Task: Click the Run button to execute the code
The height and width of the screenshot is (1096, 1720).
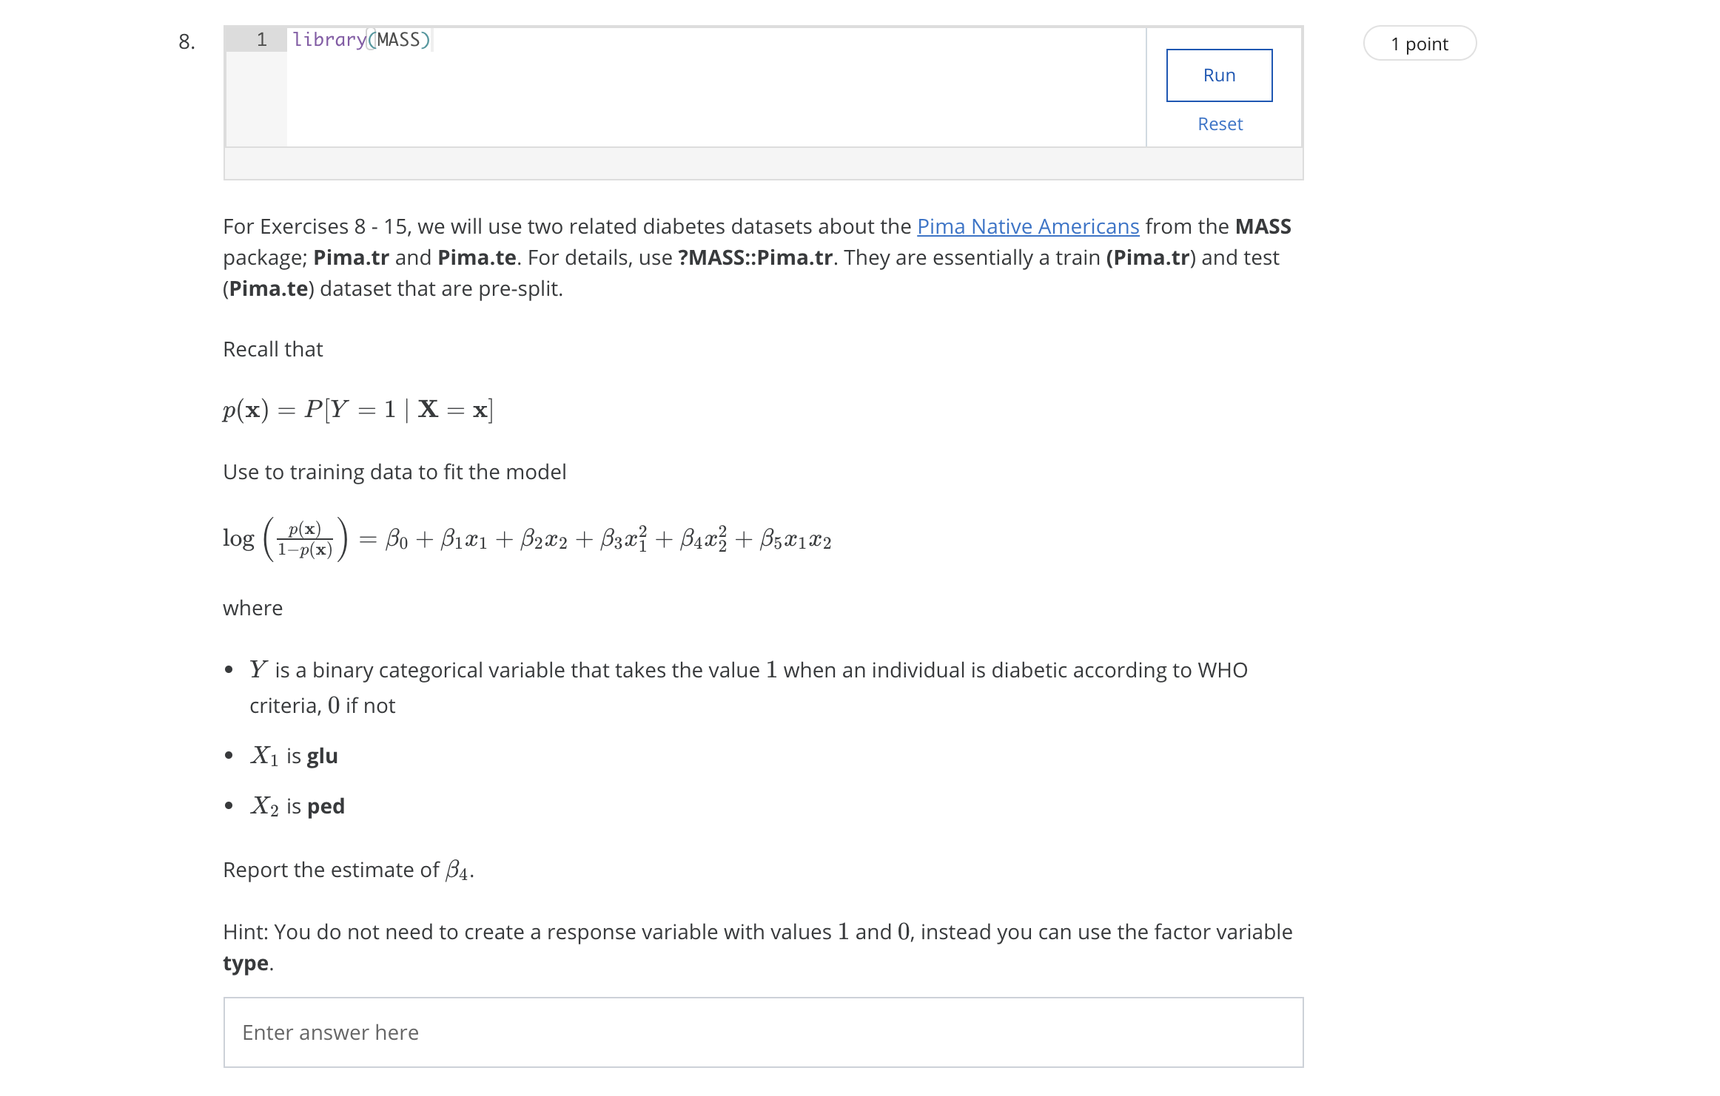Action: (x=1218, y=74)
